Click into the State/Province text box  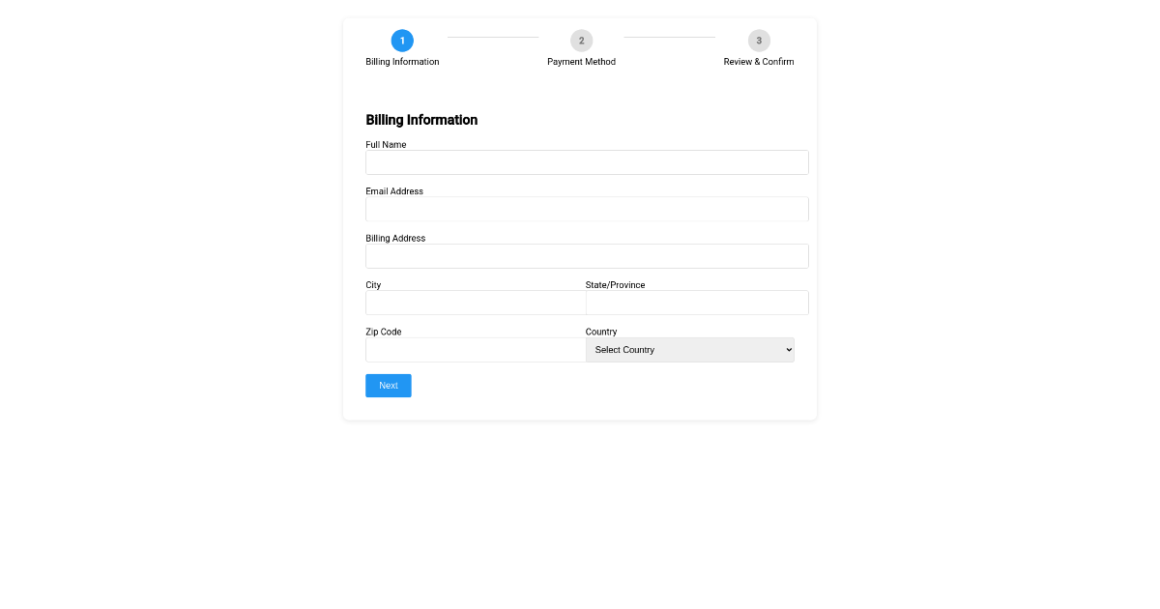point(697,303)
